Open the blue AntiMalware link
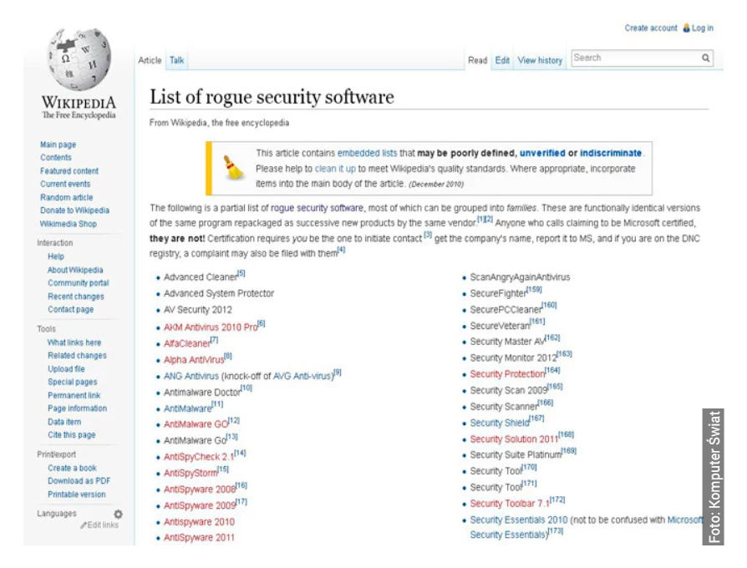747x568 pixels. pyautogui.click(x=188, y=408)
